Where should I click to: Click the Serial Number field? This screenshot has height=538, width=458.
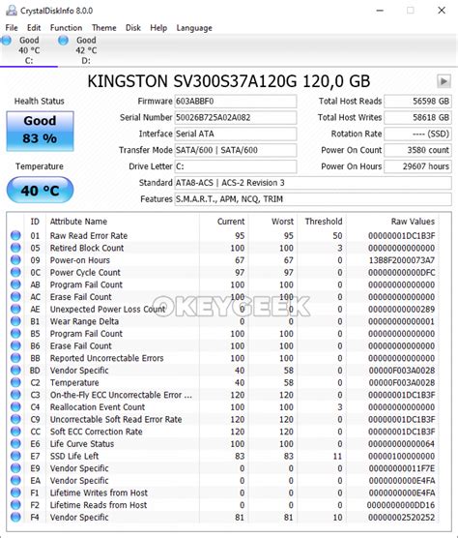click(236, 117)
